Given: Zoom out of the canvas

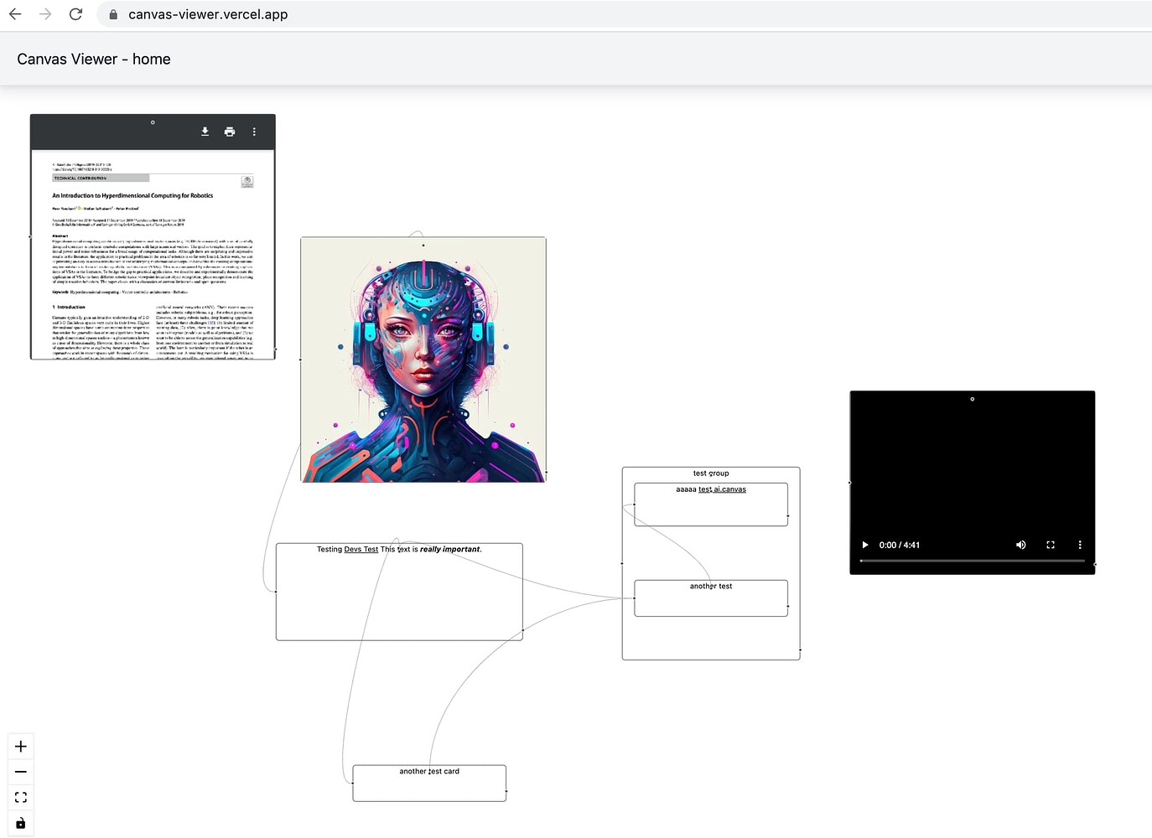Looking at the screenshot, I should [21, 771].
